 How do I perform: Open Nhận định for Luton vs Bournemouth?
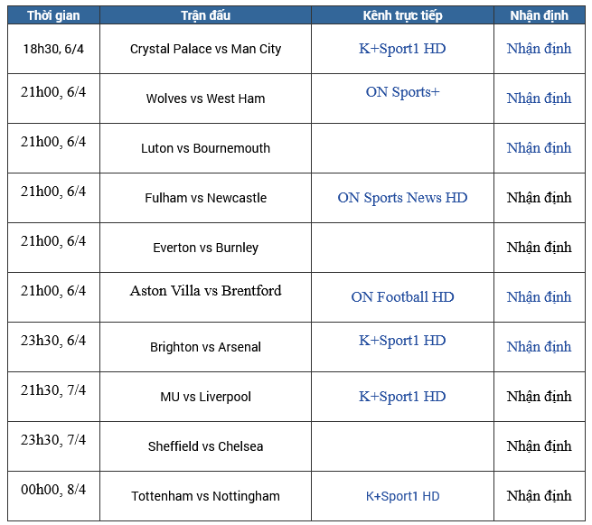(x=539, y=148)
